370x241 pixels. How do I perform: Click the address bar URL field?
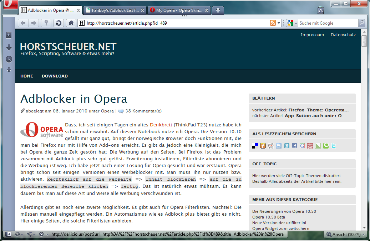tap(177, 23)
